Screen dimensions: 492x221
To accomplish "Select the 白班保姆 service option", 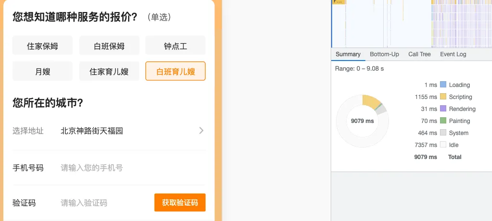I will coord(109,46).
